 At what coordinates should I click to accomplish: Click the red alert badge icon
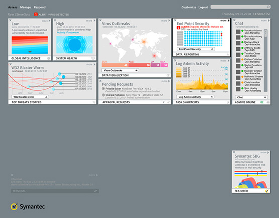pos(36,14)
